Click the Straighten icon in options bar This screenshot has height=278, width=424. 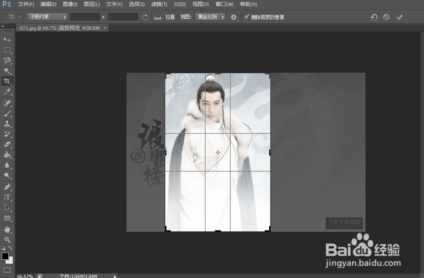[158, 17]
